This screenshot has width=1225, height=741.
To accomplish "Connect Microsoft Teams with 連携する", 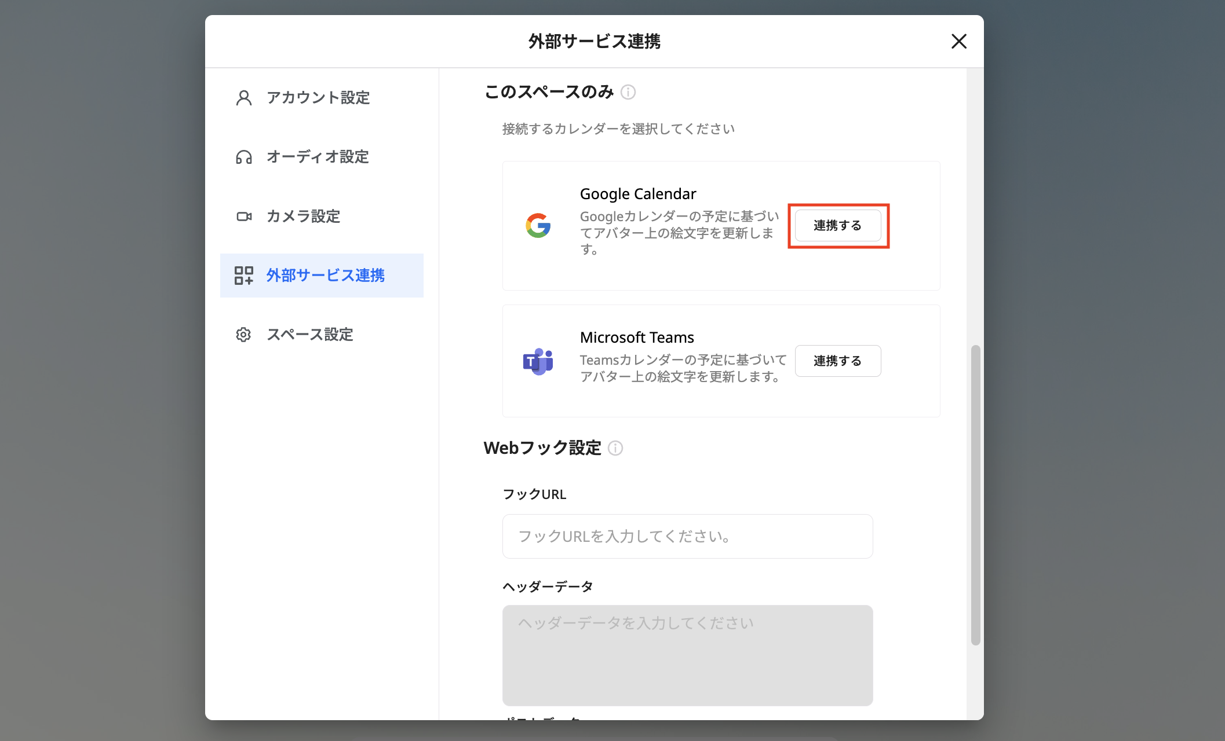I will pos(838,361).
